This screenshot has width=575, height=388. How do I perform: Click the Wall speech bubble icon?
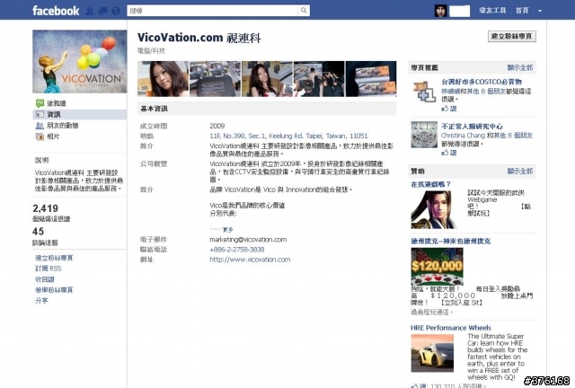(40, 103)
